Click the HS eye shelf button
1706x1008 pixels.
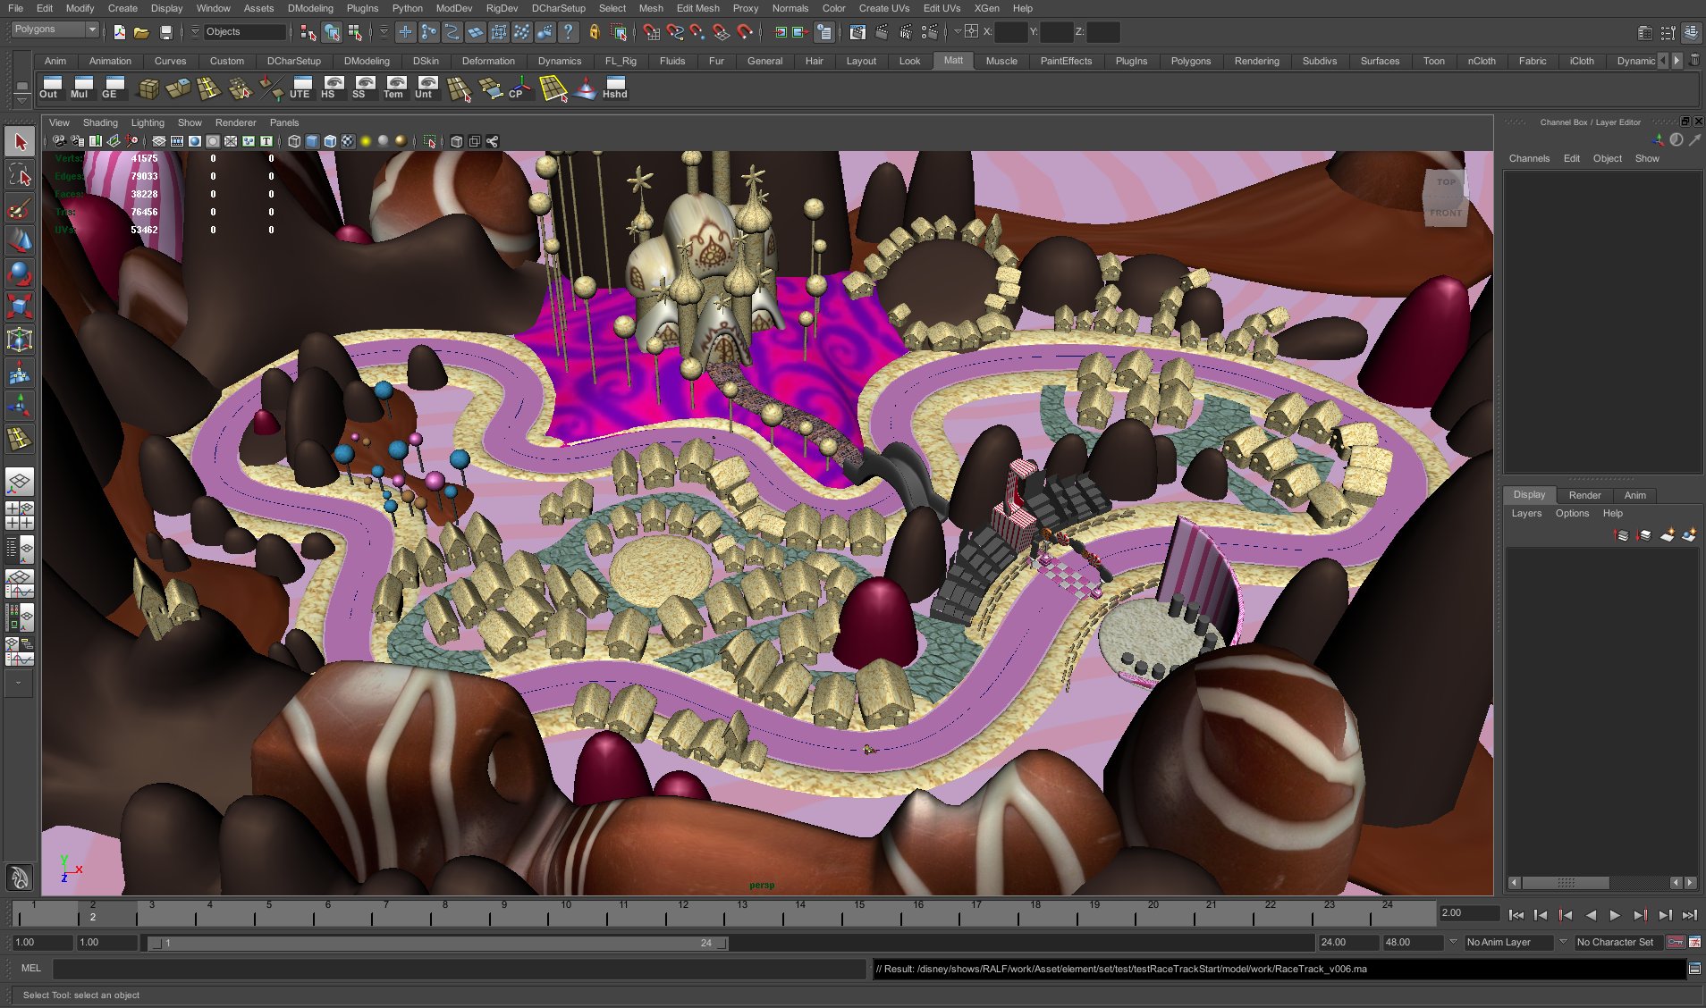(332, 88)
